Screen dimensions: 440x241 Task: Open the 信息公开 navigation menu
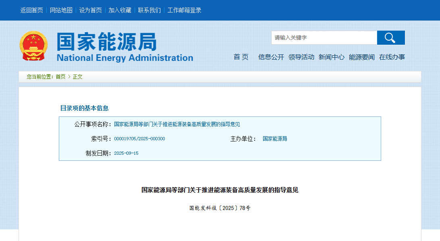click(x=270, y=57)
